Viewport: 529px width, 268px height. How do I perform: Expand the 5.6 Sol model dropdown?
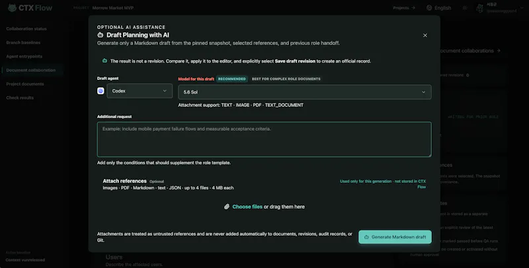pyautogui.click(x=305, y=92)
